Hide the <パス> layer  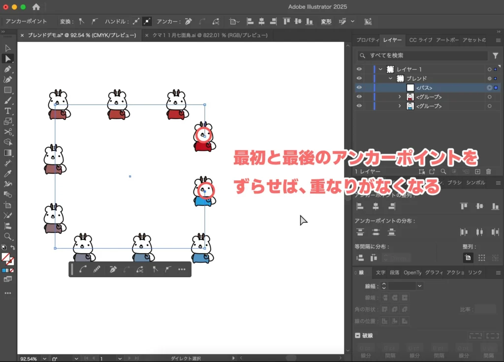[359, 88]
